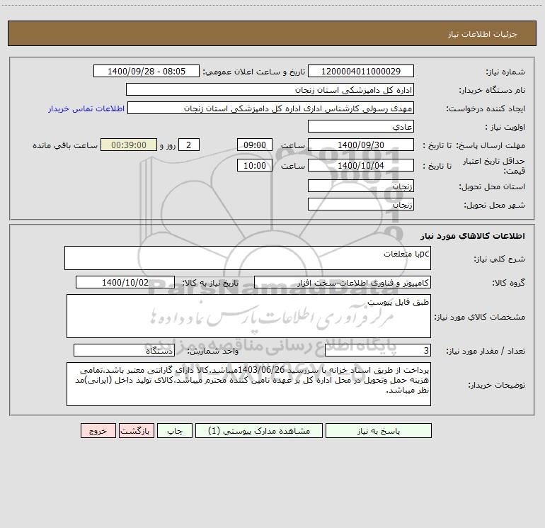The image size is (545, 528).
Task: Click priority field showing عادی
Action: coord(361,126)
